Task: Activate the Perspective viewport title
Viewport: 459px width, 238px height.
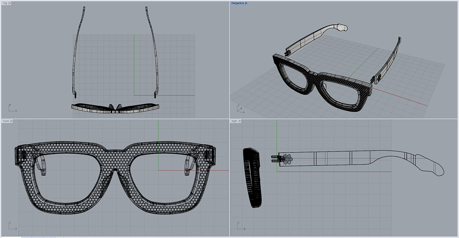Action: (237, 3)
